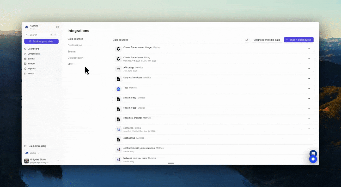The width and height of the screenshot is (341, 187).
Task: Click the Reports clipboard icon
Action: [25, 69]
